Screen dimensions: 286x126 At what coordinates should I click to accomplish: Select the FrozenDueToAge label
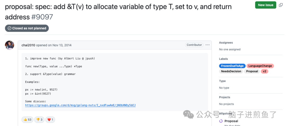[x=232, y=66]
